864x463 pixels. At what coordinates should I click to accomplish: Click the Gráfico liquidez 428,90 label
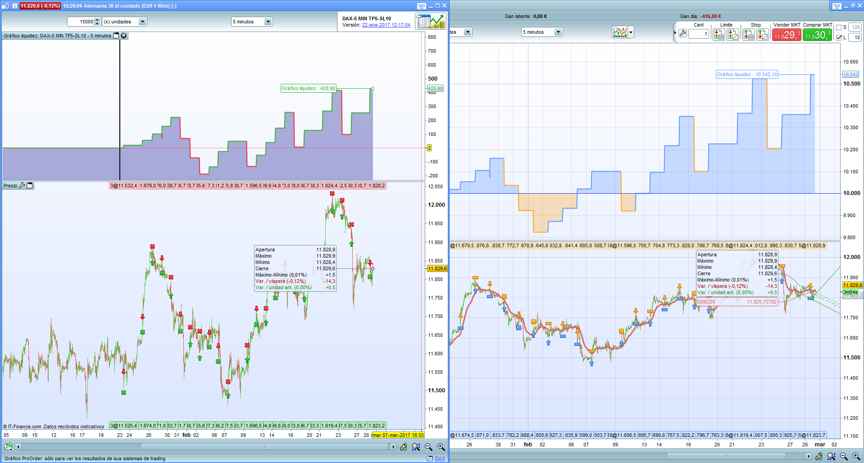tap(309, 88)
